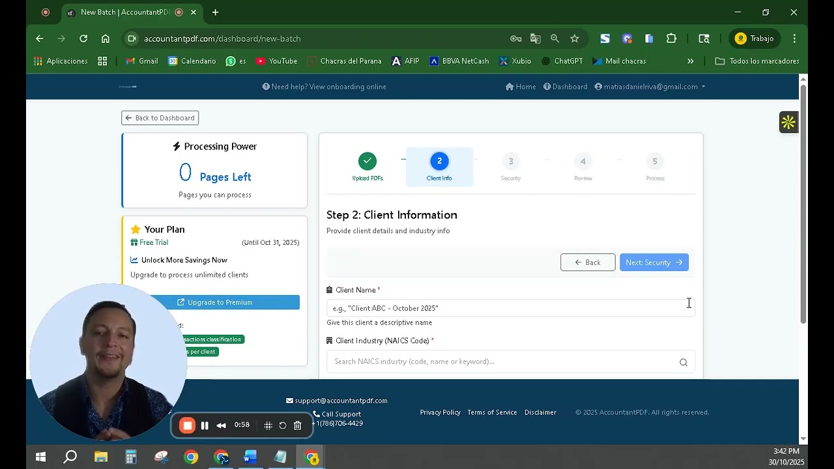Reload the AccountantPDF page
This screenshot has width=834, height=469.
83,38
